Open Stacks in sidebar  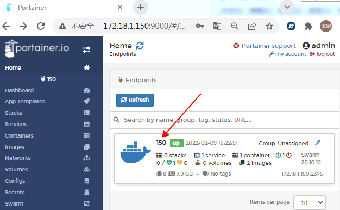(x=14, y=113)
